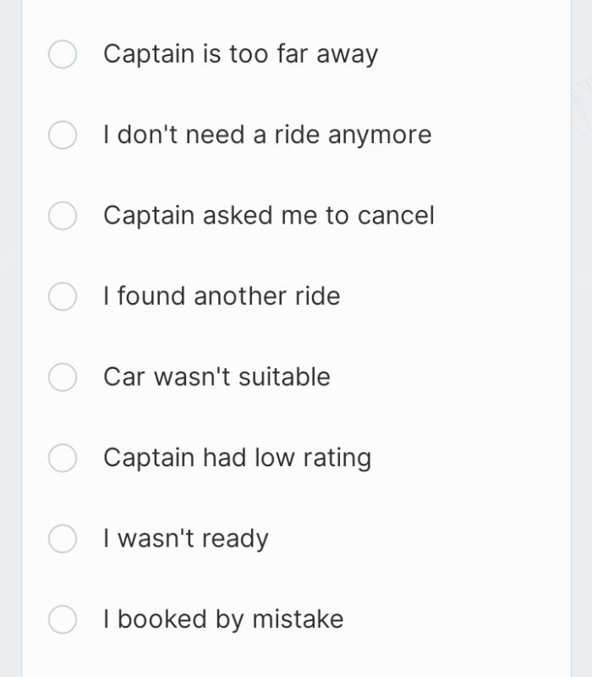Tap the 'I don't need a ride anymore' text
Image resolution: width=592 pixels, height=677 pixels.
click(x=267, y=135)
